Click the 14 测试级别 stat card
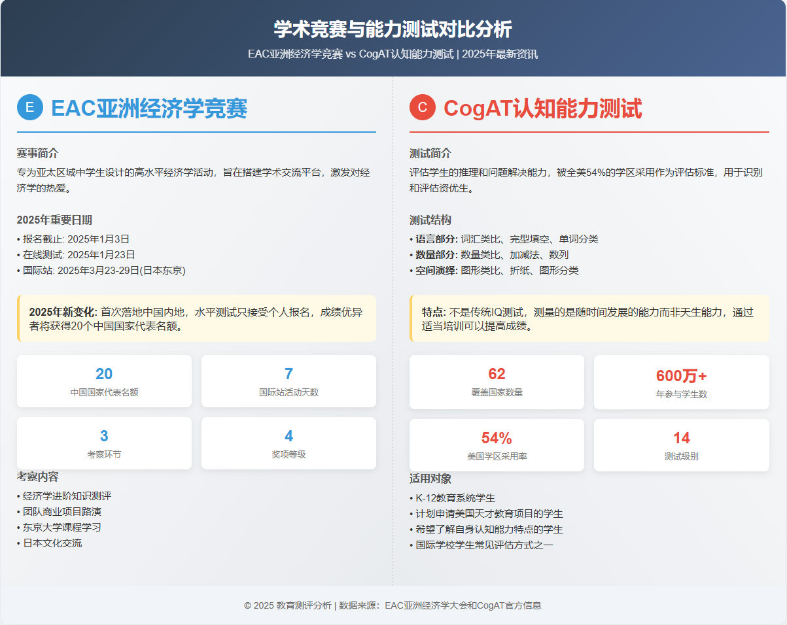 [x=682, y=445]
